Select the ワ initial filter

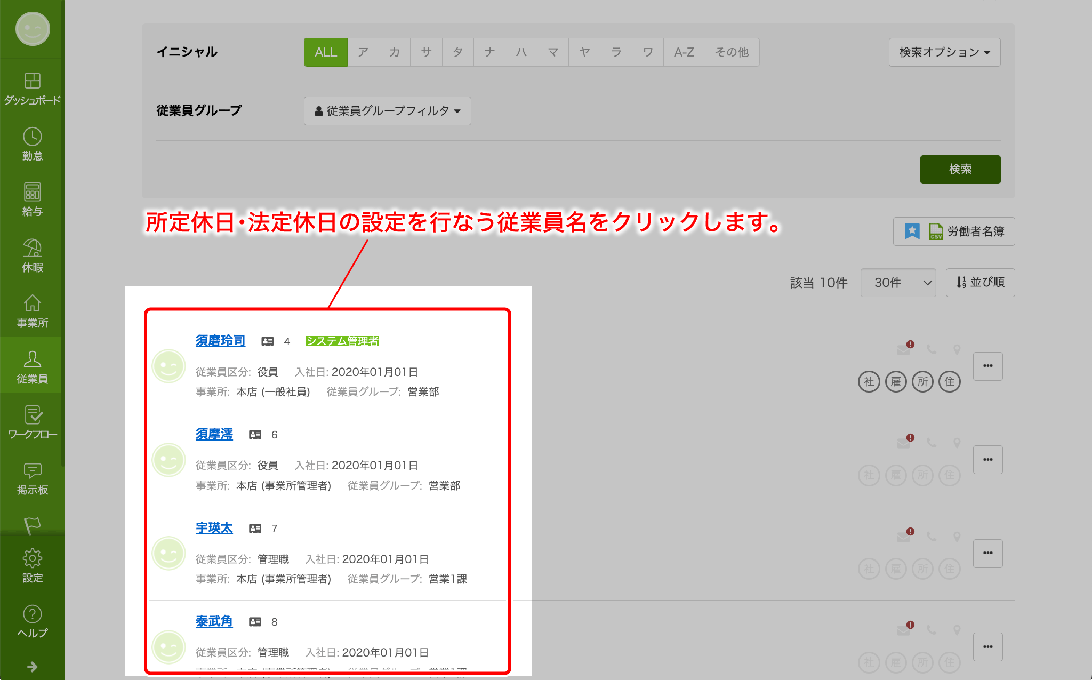[648, 52]
